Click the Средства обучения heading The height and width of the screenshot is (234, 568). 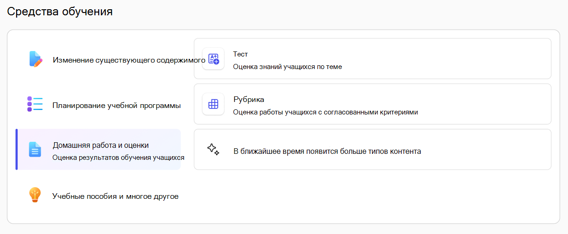pyautogui.click(x=60, y=12)
